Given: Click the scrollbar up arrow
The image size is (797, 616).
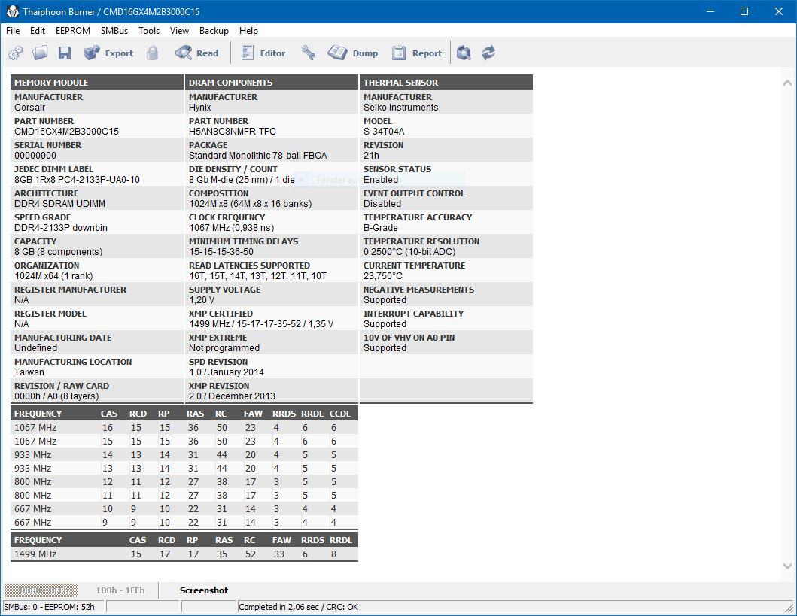Looking at the screenshot, I should (787, 83).
